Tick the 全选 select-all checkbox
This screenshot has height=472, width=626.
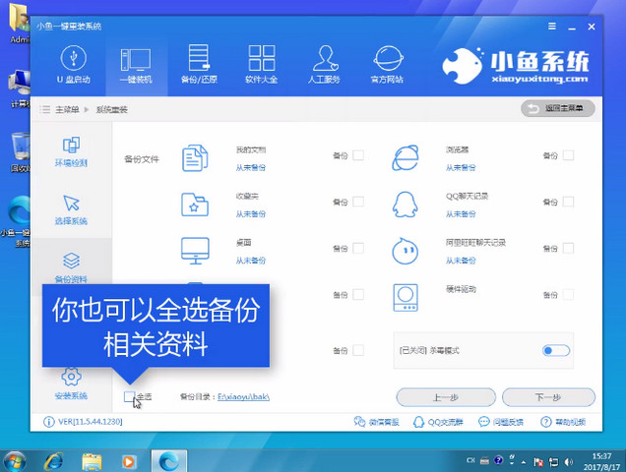coord(130,396)
